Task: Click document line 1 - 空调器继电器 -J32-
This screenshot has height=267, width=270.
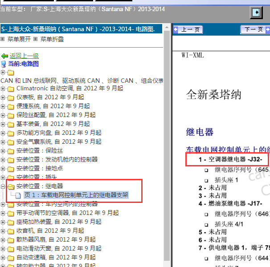Action: tap(230, 159)
